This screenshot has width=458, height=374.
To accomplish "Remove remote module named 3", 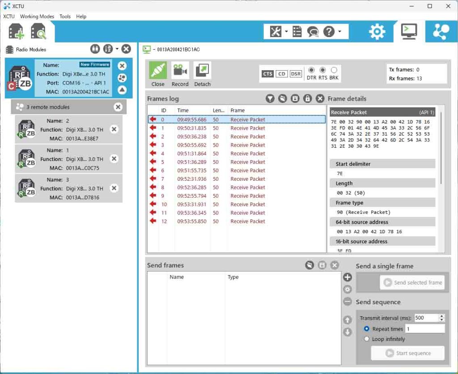I will point(114,188).
